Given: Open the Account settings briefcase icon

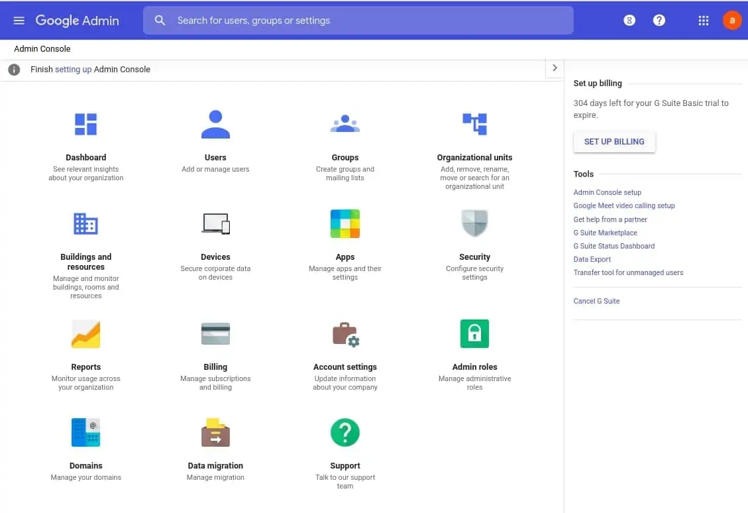Looking at the screenshot, I should [345, 334].
